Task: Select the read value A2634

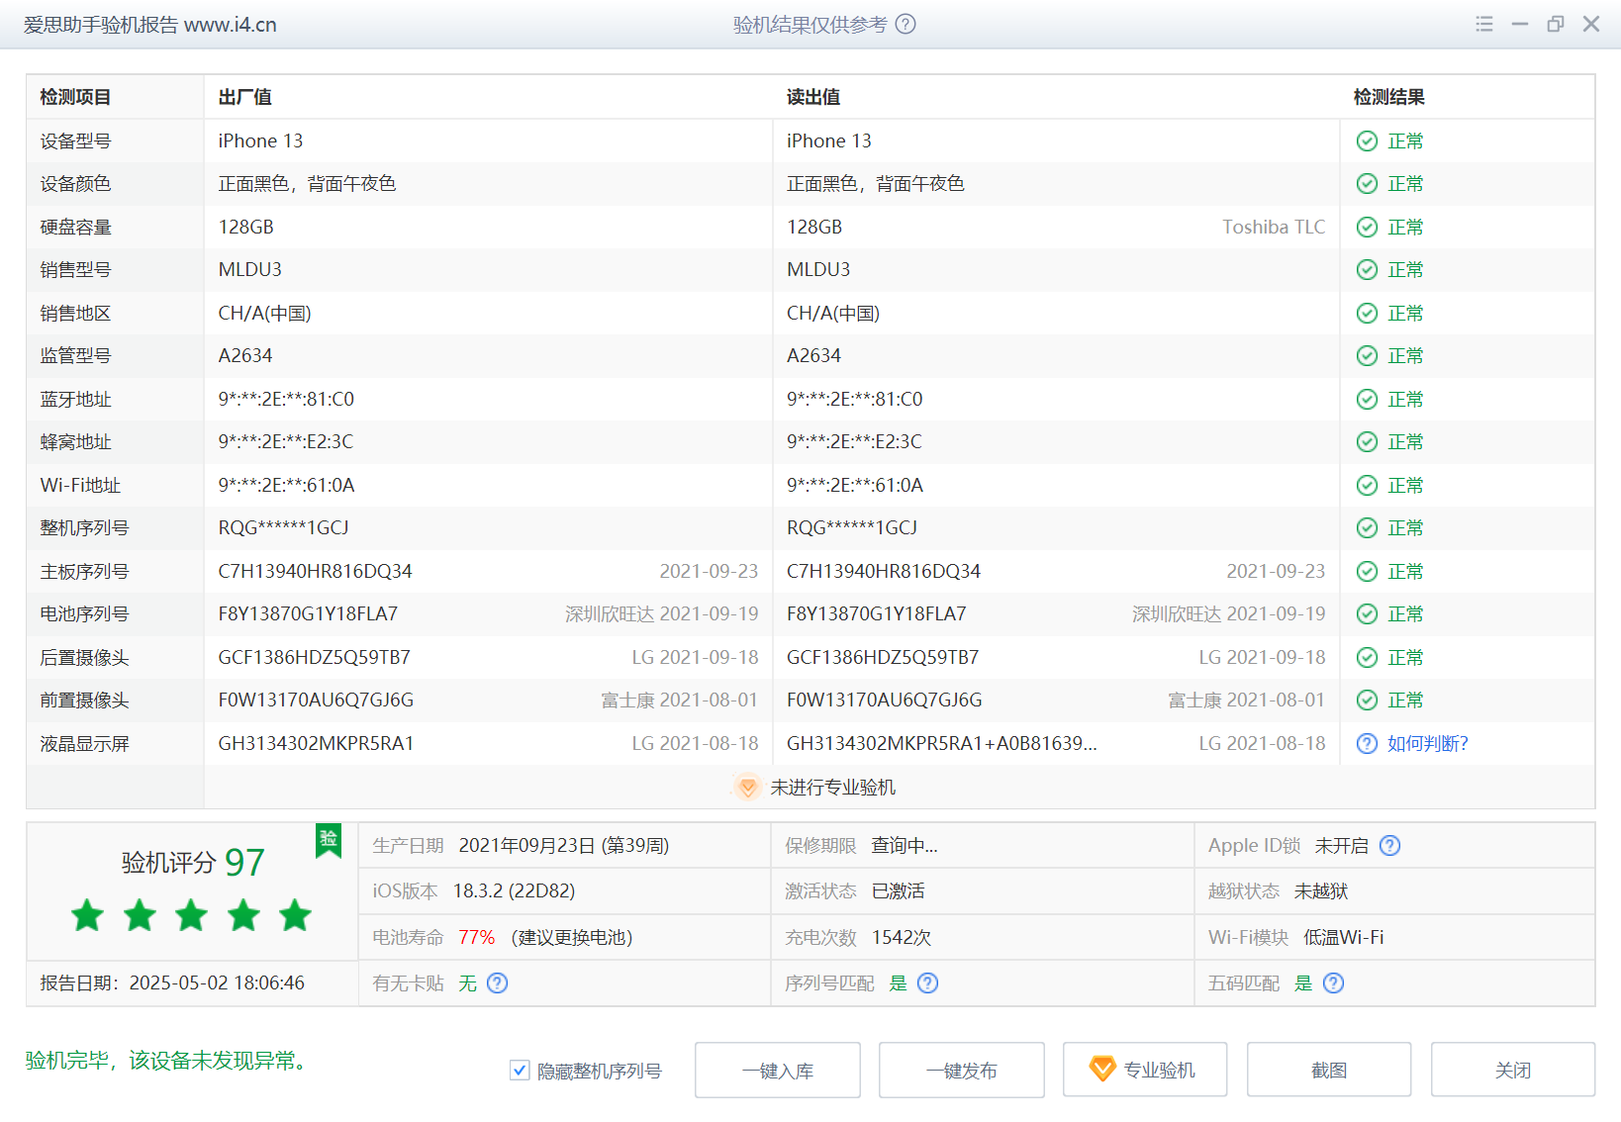Action: 813,356
